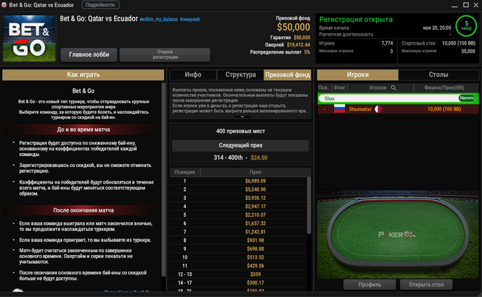Click the #оверлей hashtag link

[x=189, y=19]
